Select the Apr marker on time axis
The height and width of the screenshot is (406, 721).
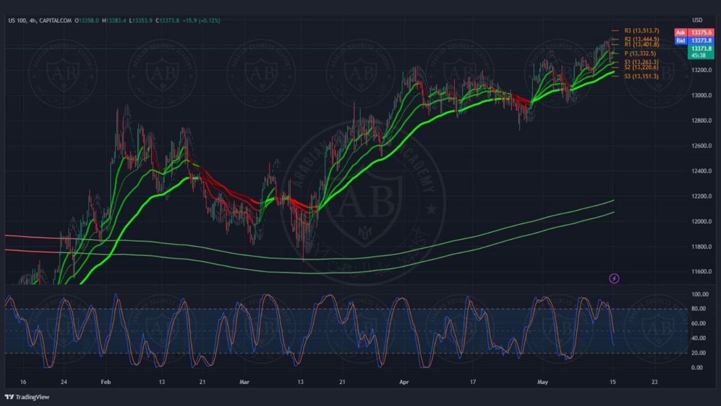(x=404, y=382)
